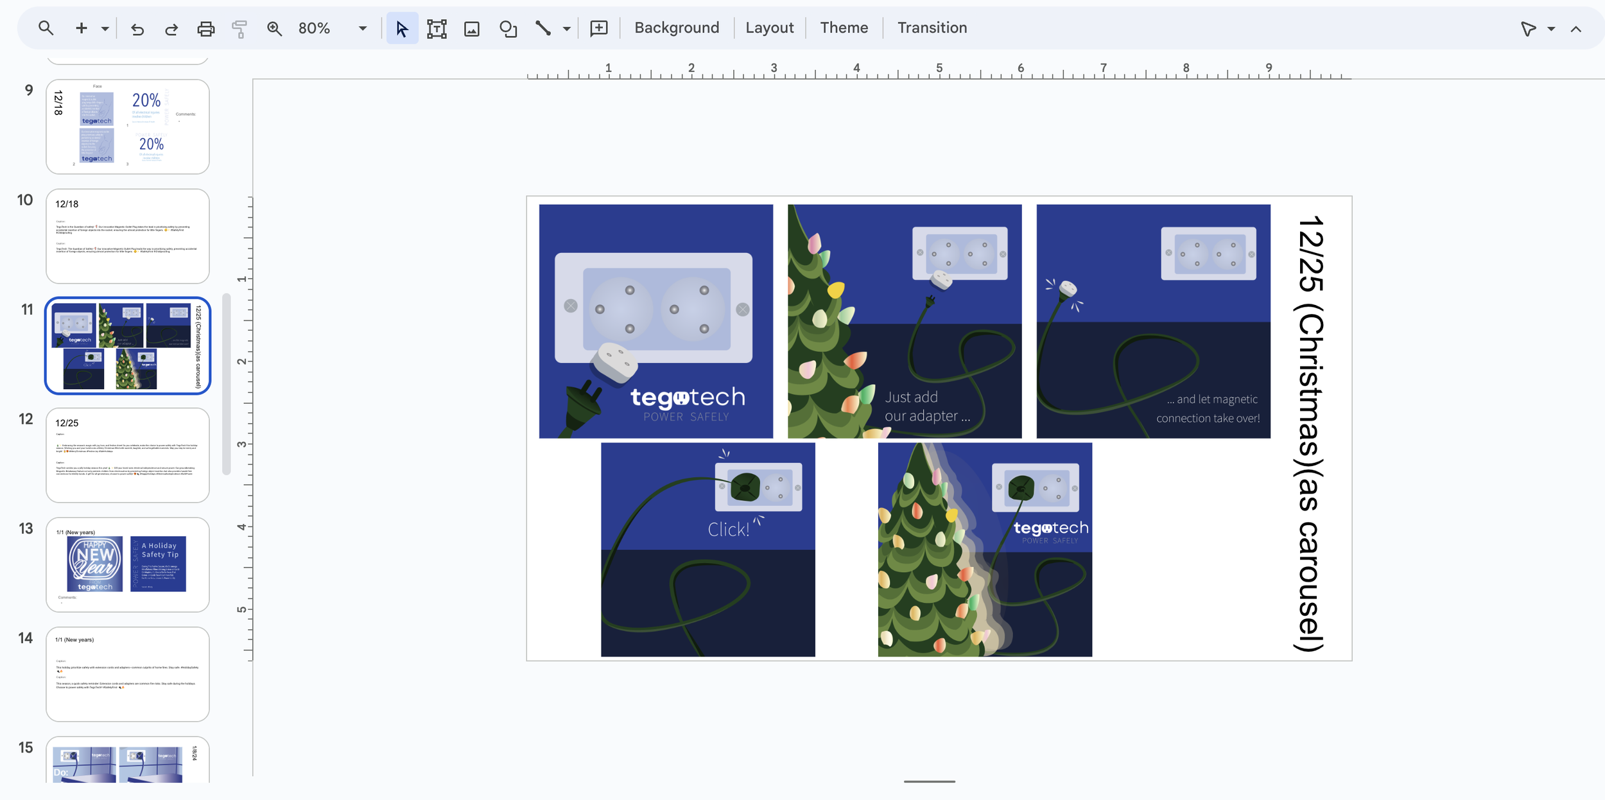Click the paint format roller icon

[x=239, y=29]
